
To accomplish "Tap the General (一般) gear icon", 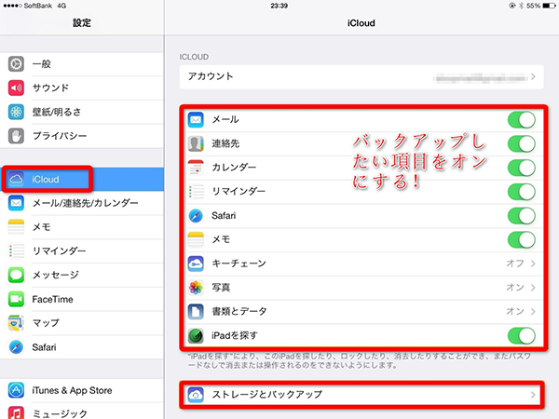I will coord(16,64).
